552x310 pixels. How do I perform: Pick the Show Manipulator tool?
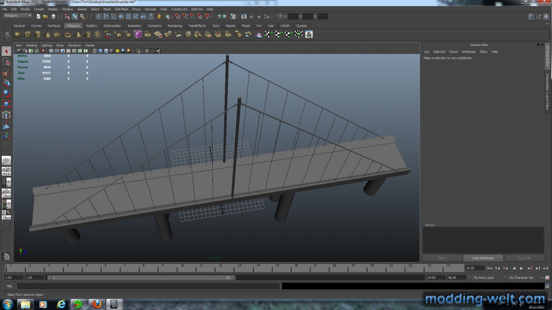click(x=6, y=136)
